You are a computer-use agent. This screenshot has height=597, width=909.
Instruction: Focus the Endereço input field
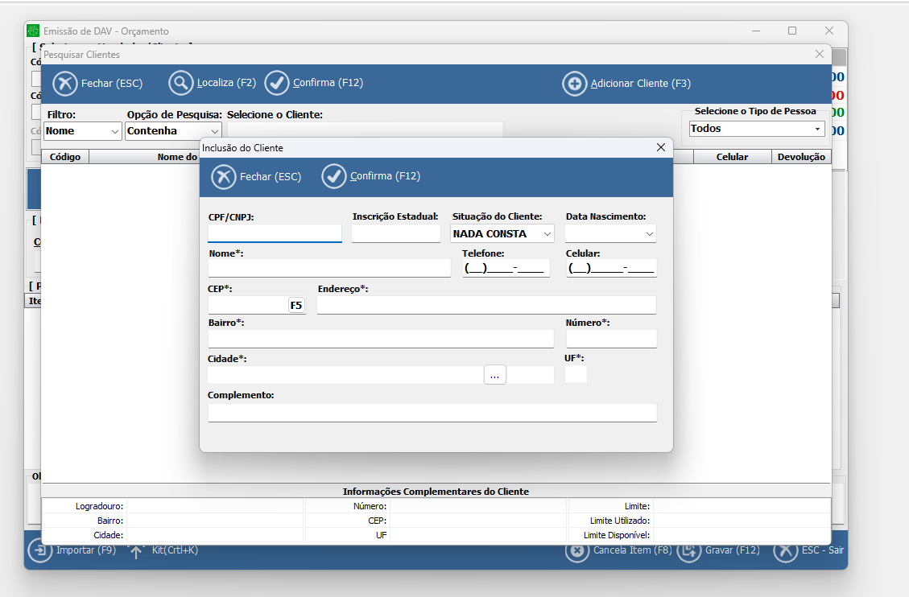pyautogui.click(x=486, y=305)
